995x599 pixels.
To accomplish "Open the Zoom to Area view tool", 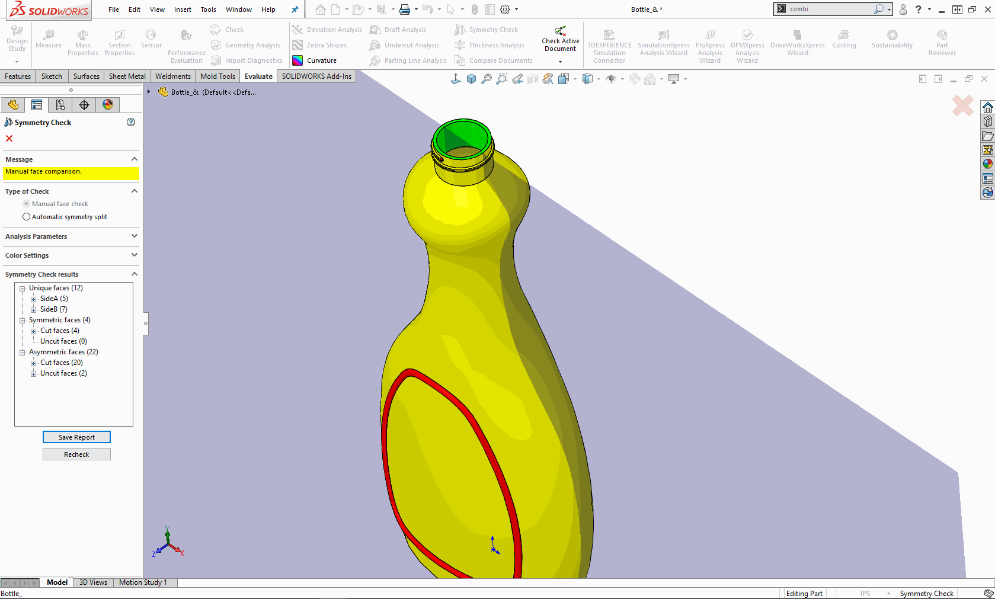I will click(501, 78).
